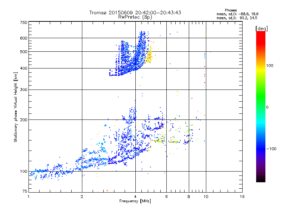Select the 'mean, sd,X: 90.2, 24.5' statistic
This screenshot has width=285, height=214.
click(237, 18)
